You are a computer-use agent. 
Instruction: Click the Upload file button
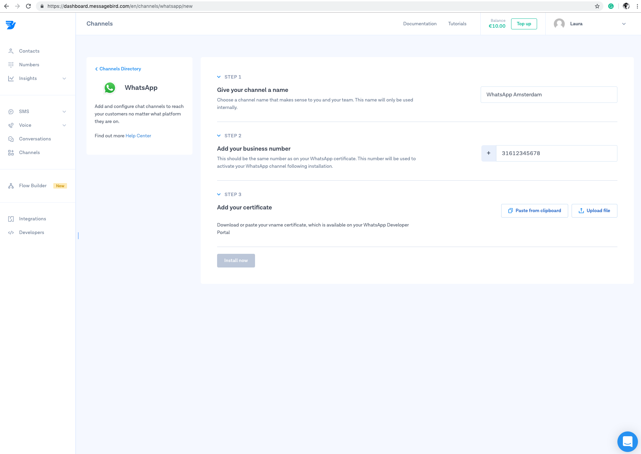(x=594, y=211)
